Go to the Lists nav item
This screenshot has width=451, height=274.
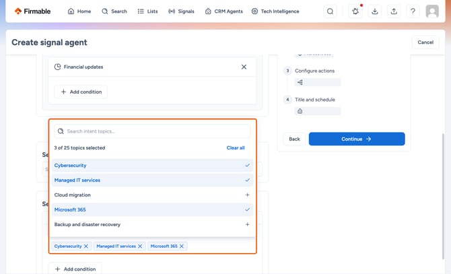pos(147,11)
